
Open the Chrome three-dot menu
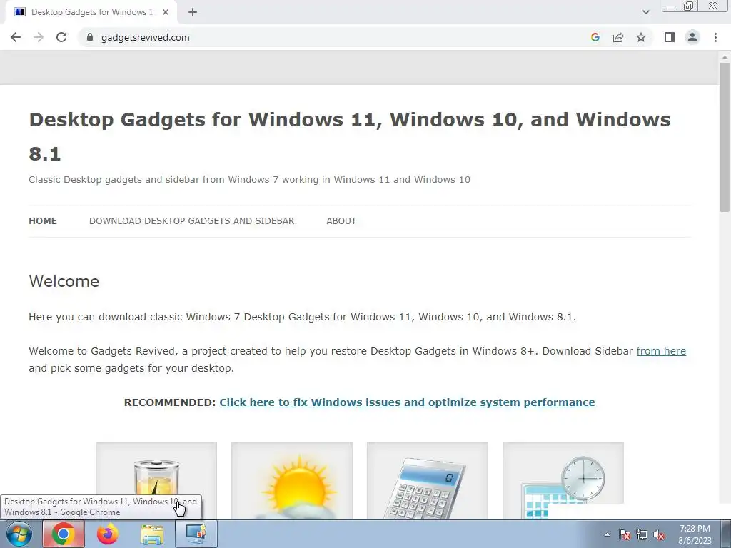pos(715,37)
